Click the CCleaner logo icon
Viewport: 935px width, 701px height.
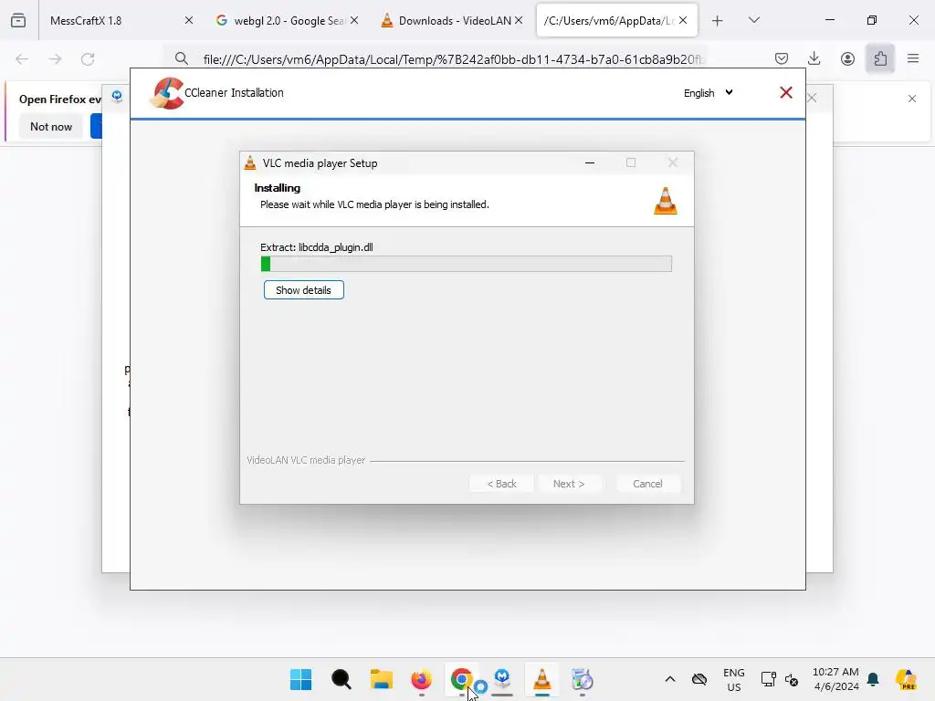pos(167,94)
